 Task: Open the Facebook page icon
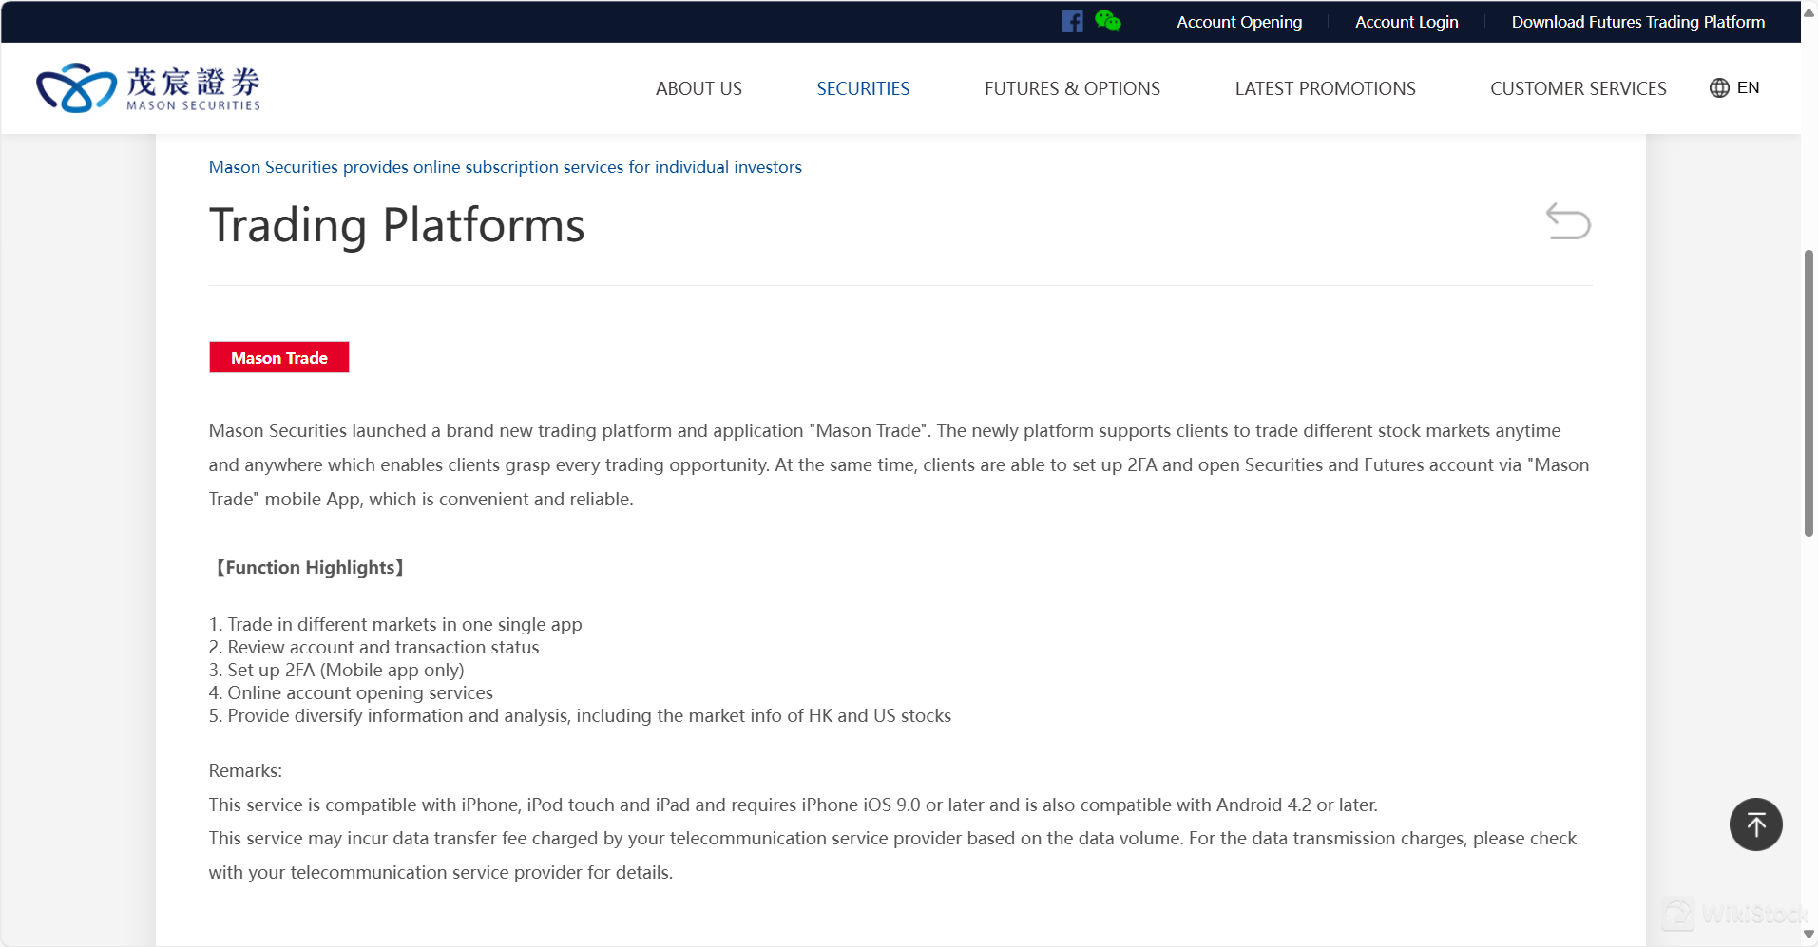pos(1072,22)
